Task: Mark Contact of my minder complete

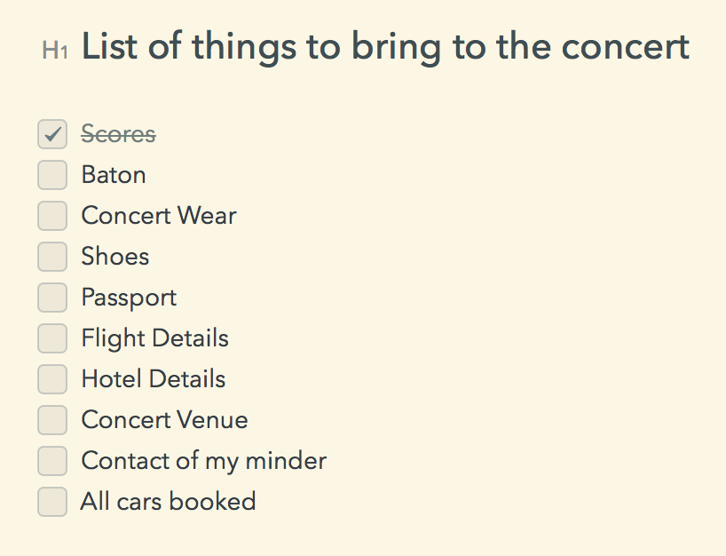Action: (52, 461)
